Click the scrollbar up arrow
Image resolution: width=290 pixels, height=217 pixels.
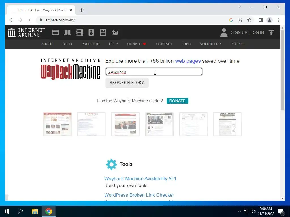click(x=282, y=28)
